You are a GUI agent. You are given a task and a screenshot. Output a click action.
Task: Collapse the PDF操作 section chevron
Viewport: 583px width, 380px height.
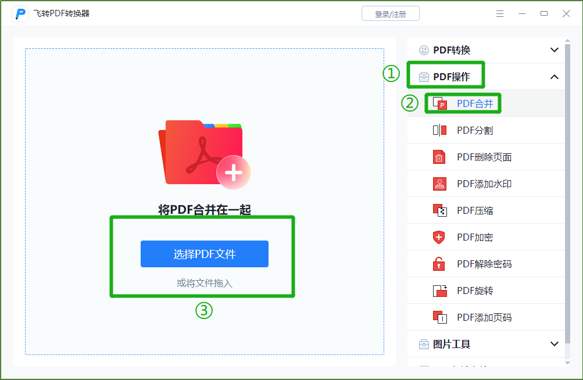pos(554,77)
